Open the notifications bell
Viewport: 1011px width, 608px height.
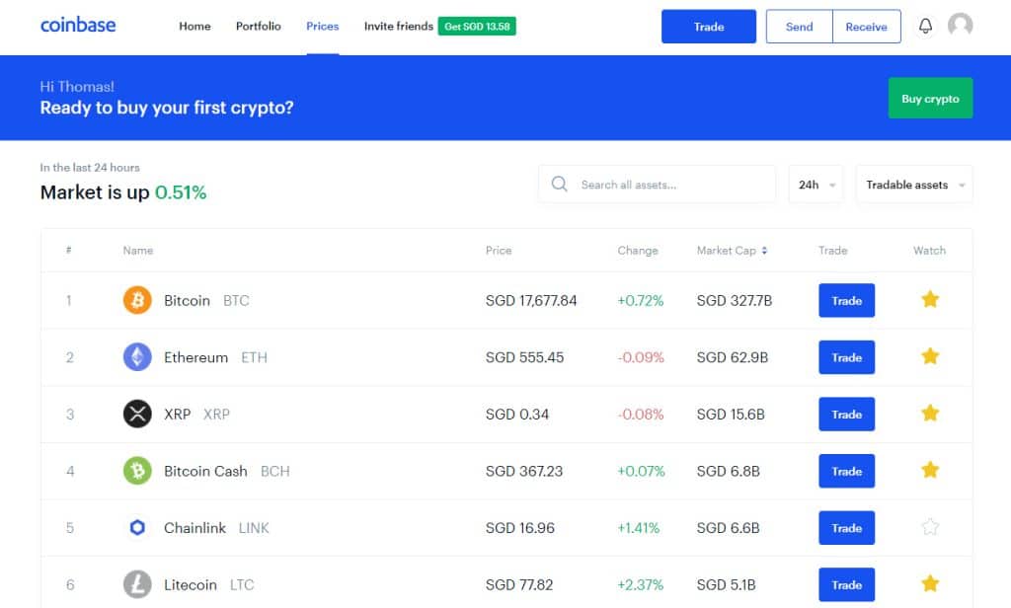(925, 26)
